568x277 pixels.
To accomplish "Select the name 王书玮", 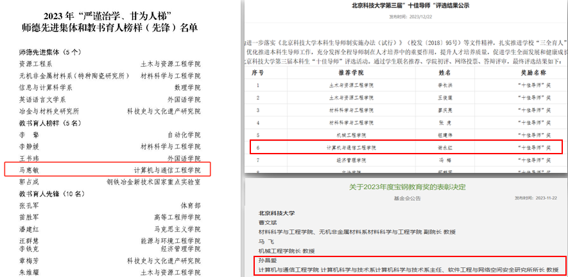I will (x=29, y=159).
